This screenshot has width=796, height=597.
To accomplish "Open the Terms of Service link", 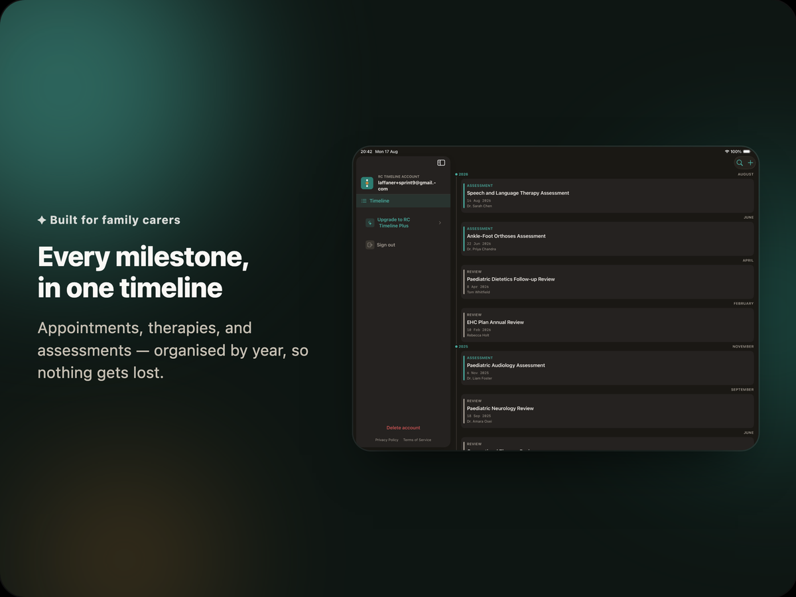I will point(417,440).
